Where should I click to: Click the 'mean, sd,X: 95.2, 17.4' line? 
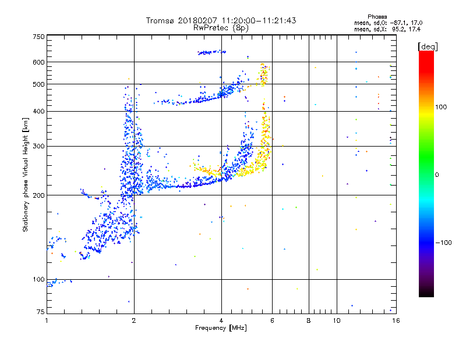[x=387, y=29]
